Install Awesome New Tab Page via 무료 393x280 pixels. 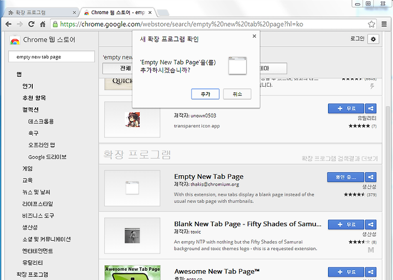[x=346, y=272]
